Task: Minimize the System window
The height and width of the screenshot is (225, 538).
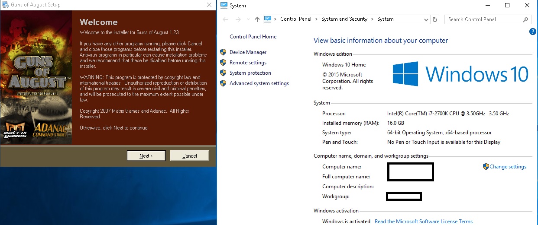Action: (x=487, y=5)
